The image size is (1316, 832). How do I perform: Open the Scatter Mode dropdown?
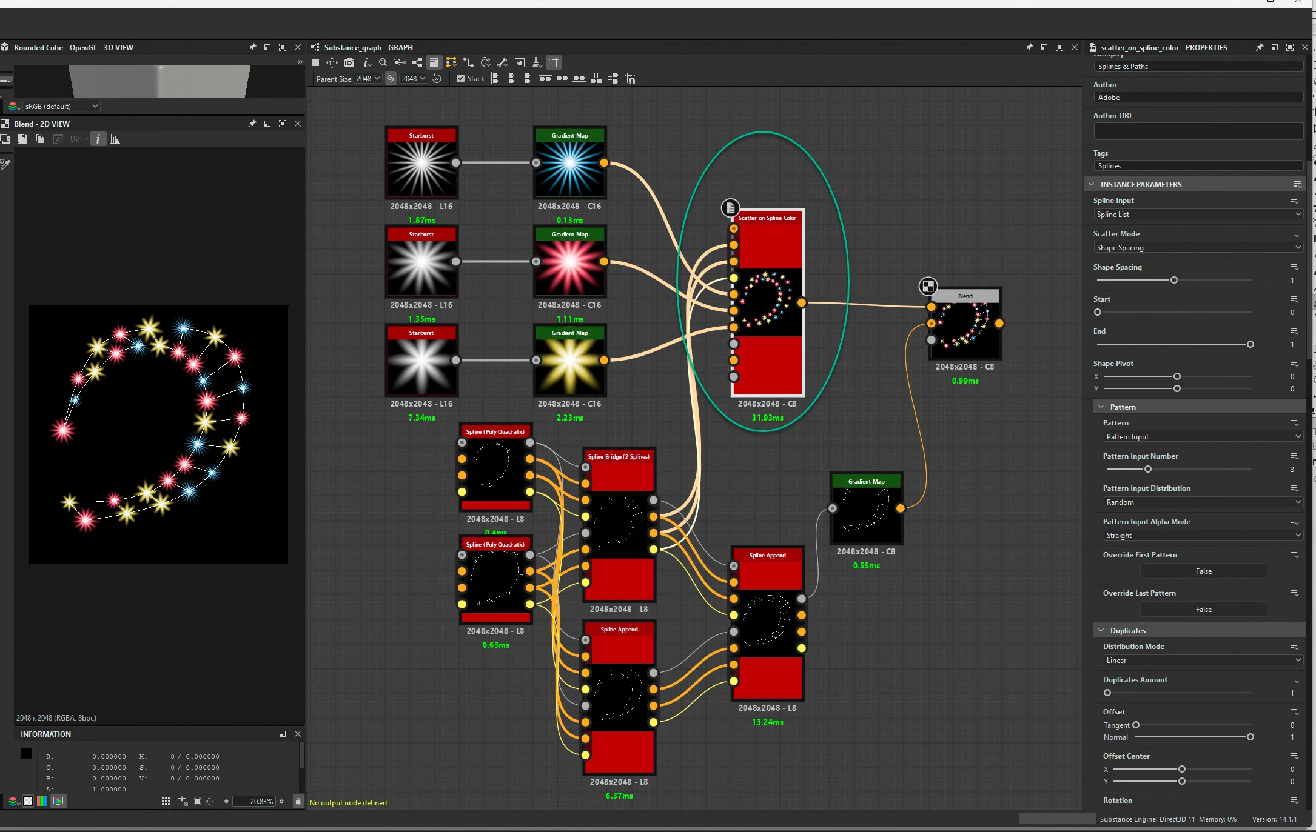[x=1198, y=248]
